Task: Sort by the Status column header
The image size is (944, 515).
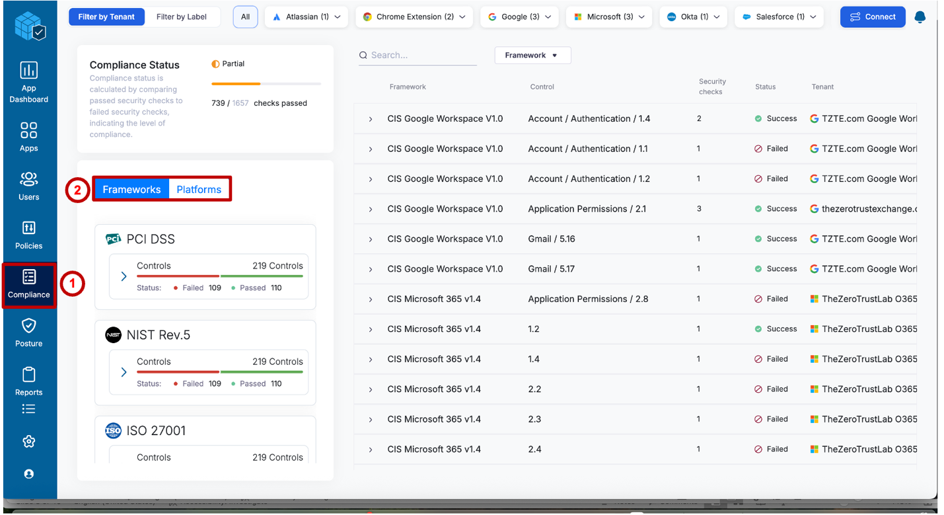Action: click(766, 87)
